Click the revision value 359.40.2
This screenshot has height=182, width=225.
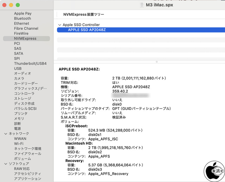pos(120,91)
